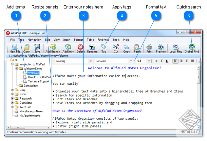This screenshot has width=207, height=141.
Task: Open the Tree menu
Action: coord(21,40)
